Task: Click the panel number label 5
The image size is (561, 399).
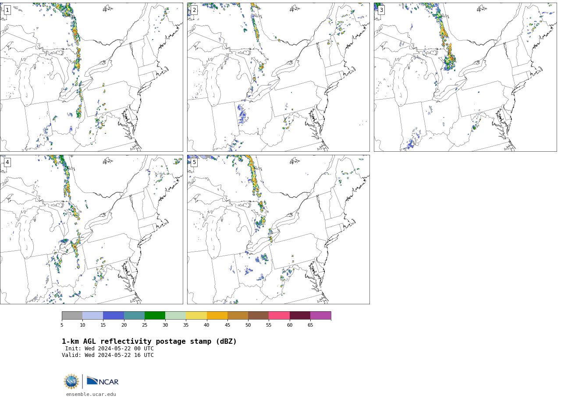Action: pos(194,162)
